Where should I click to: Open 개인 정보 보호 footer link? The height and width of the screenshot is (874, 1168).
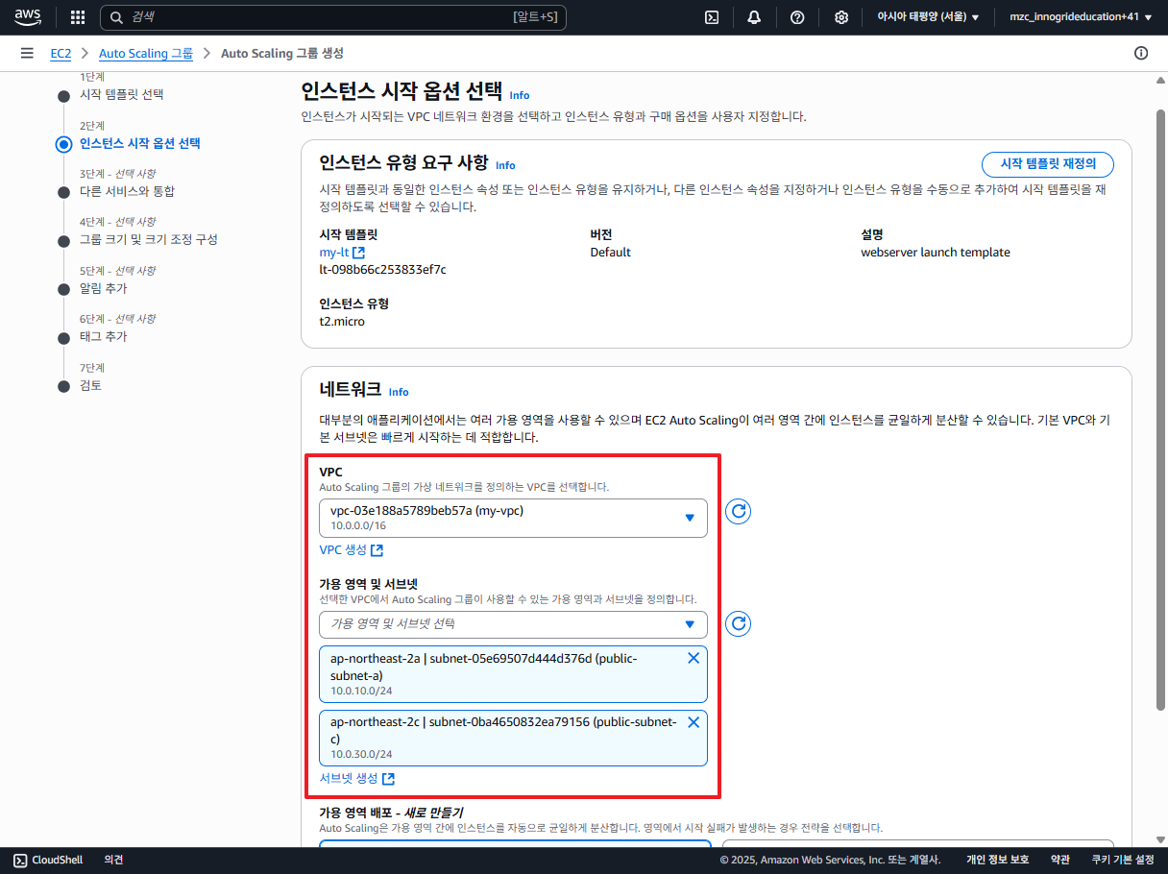[x=997, y=860]
